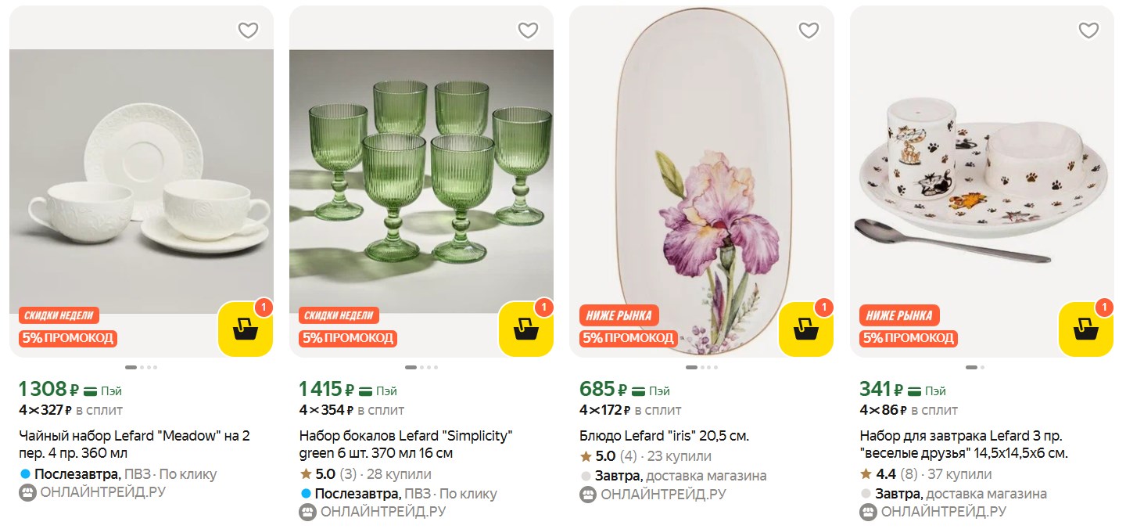View the white tea set product image
The image size is (1126, 529).
coord(142,182)
